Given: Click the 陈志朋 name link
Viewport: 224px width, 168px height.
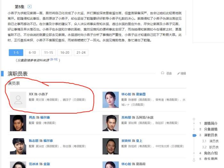Looking at the screenshot, I should pyautogui.click(x=34, y=140).
